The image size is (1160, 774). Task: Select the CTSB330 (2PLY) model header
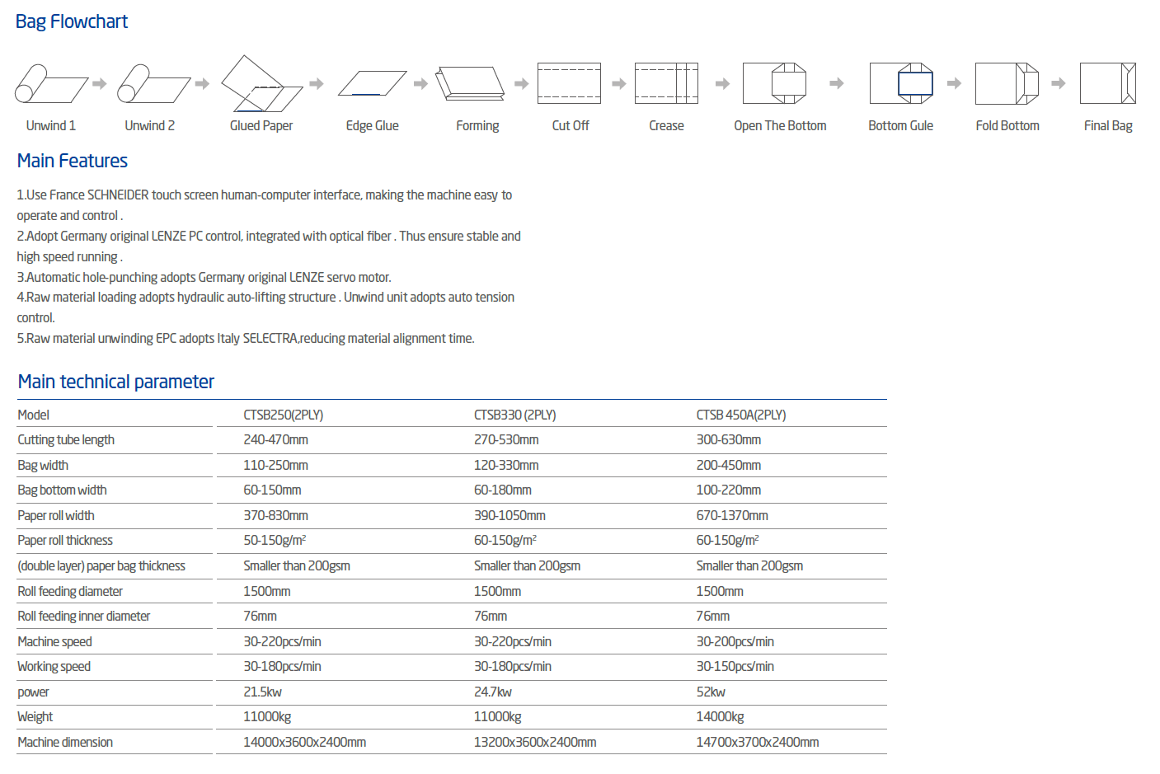click(514, 415)
